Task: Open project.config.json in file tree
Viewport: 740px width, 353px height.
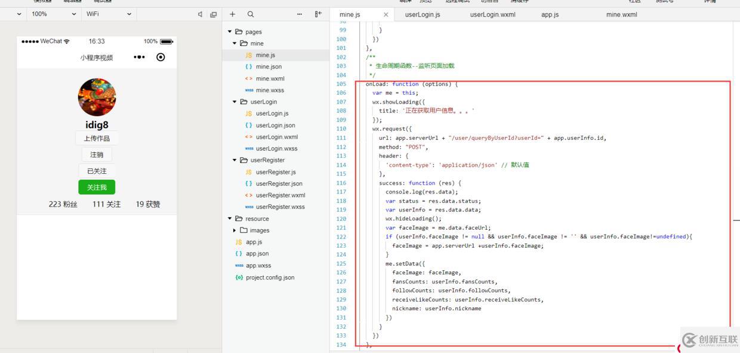Action: [270, 277]
